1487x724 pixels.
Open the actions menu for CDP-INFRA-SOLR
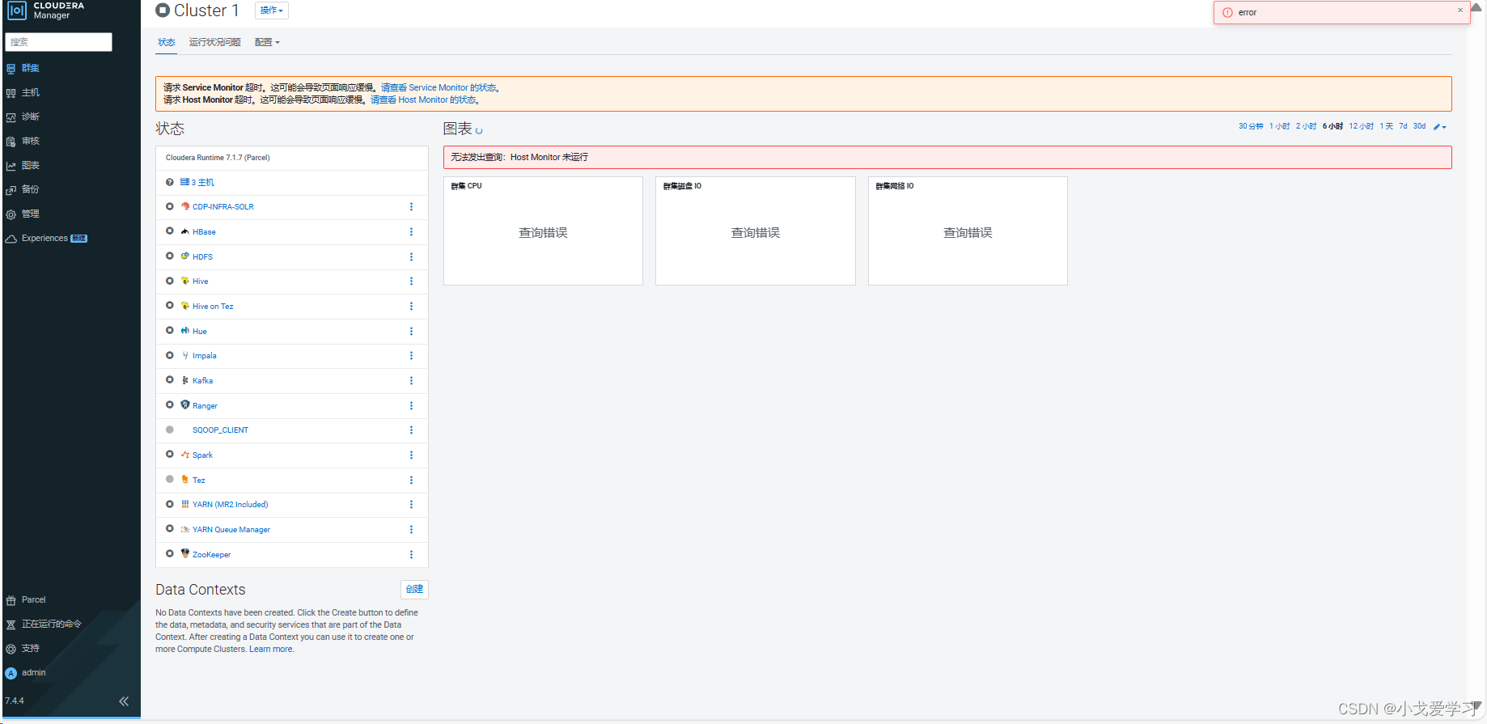pyautogui.click(x=411, y=206)
